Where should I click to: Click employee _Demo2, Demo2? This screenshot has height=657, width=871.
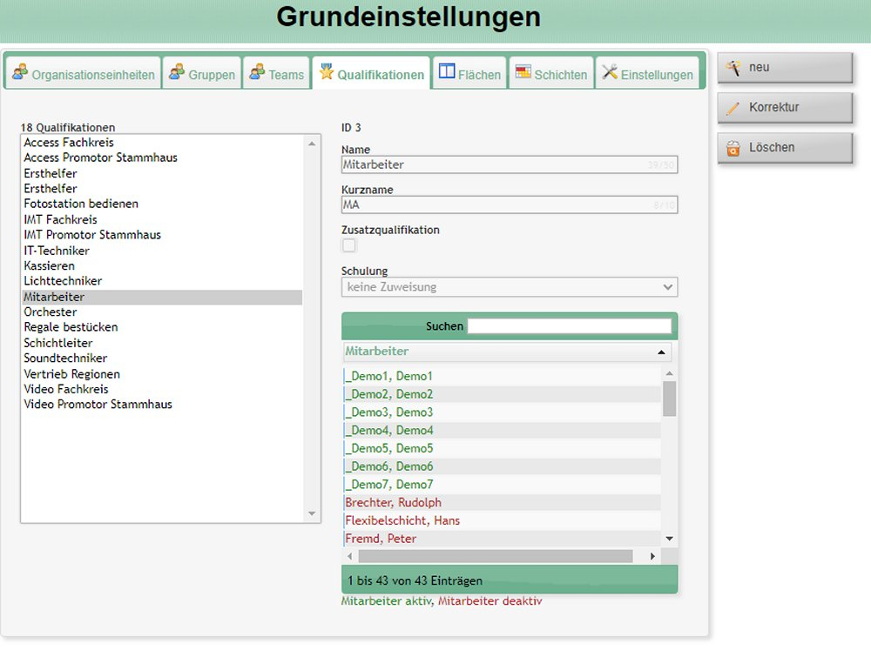click(502, 394)
